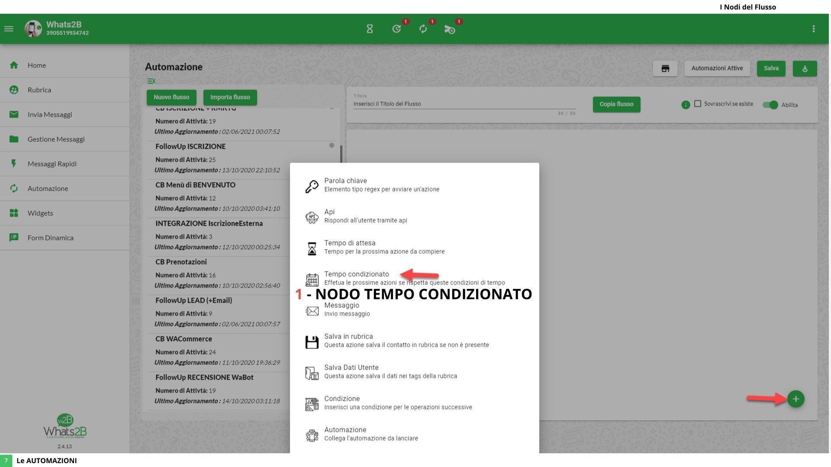Screen dimensions: 831x467
Task: Collapse the flow list panel icon
Action: [151, 81]
